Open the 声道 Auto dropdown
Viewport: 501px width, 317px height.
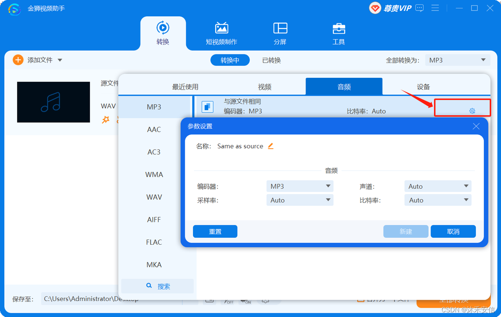click(x=438, y=186)
